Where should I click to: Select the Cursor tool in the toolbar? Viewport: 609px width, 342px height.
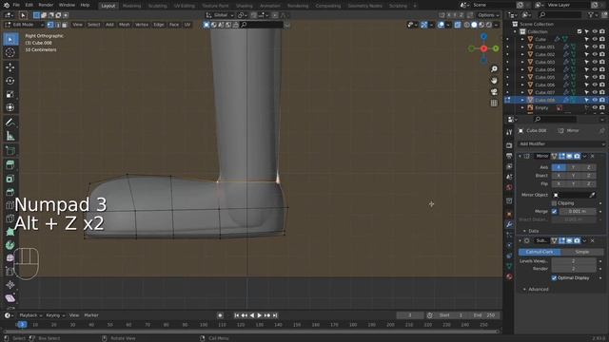coord(10,53)
